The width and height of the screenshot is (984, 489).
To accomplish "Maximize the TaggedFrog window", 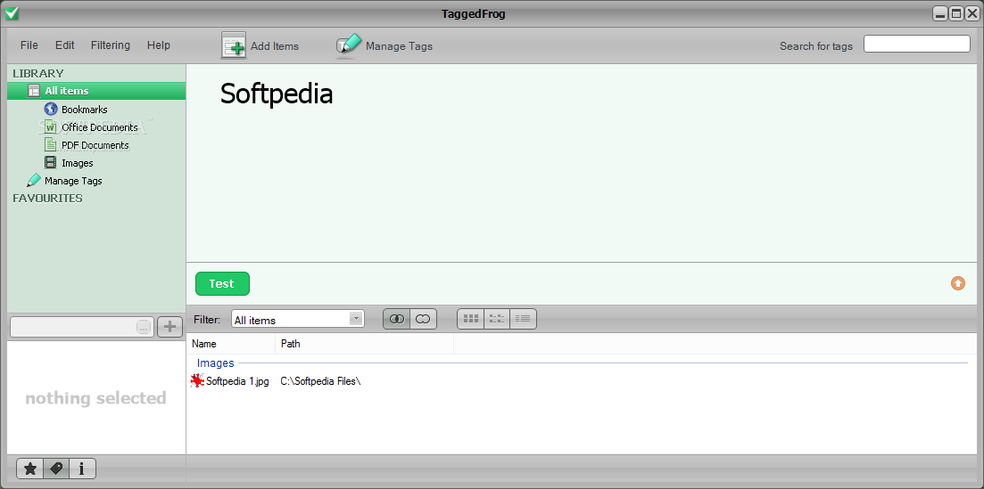I will coord(956,13).
